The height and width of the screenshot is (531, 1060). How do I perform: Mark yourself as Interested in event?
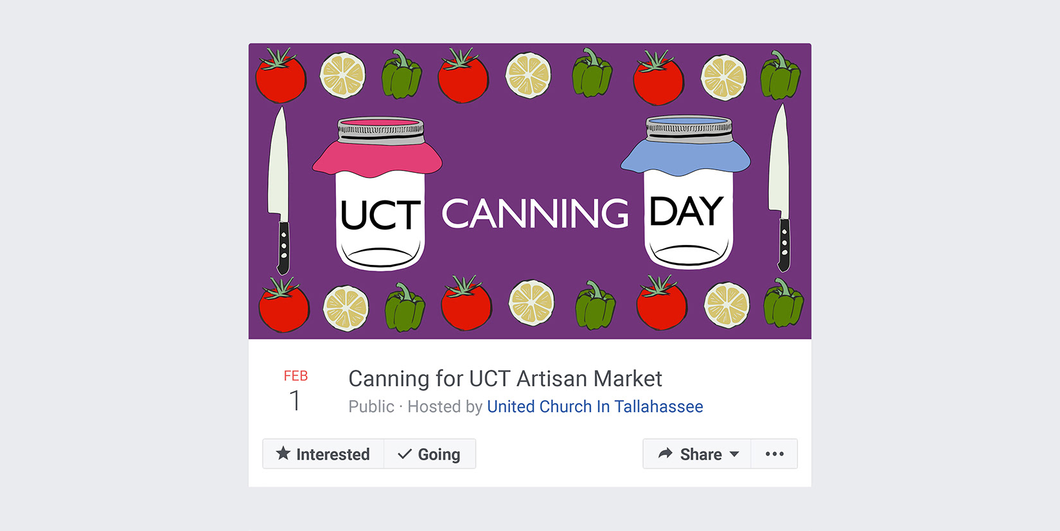pyautogui.click(x=323, y=454)
